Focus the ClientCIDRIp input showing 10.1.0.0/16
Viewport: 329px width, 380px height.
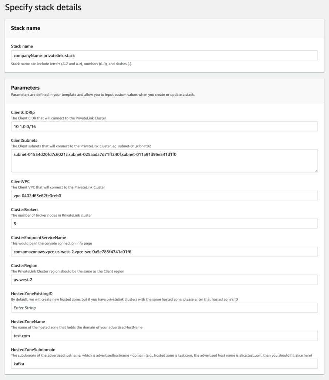[x=164, y=127]
